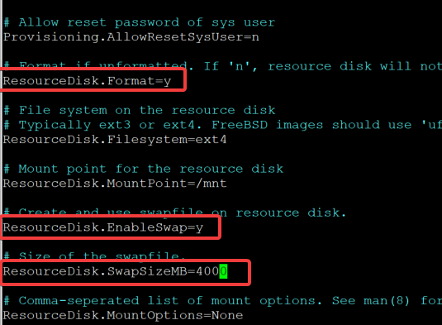Click the ResourceDisk.EnableSwap=y line
The image size is (442, 325).
[x=103, y=227]
